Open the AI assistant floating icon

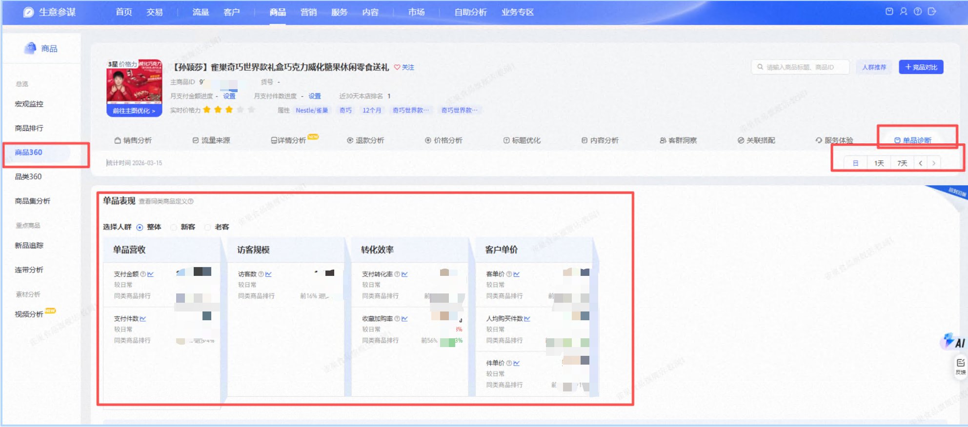(954, 341)
